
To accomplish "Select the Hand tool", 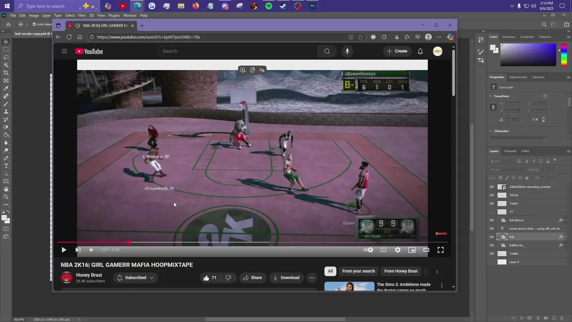I will tap(6, 189).
